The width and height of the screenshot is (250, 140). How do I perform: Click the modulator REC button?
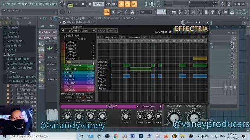click(83, 100)
